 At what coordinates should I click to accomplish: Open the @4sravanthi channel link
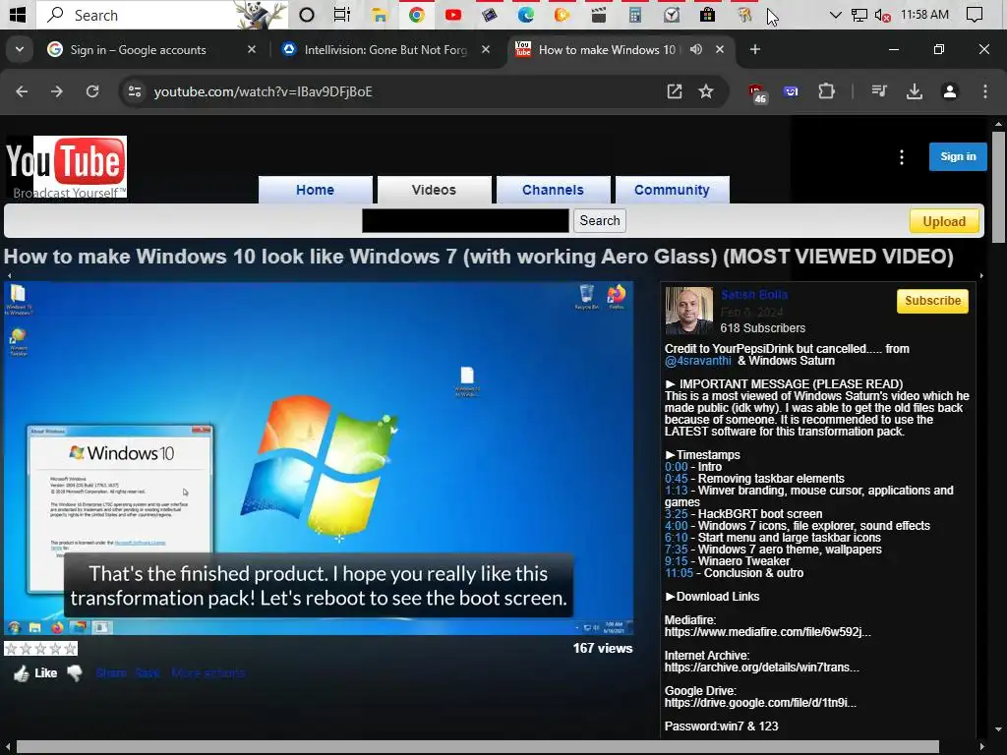point(697,361)
